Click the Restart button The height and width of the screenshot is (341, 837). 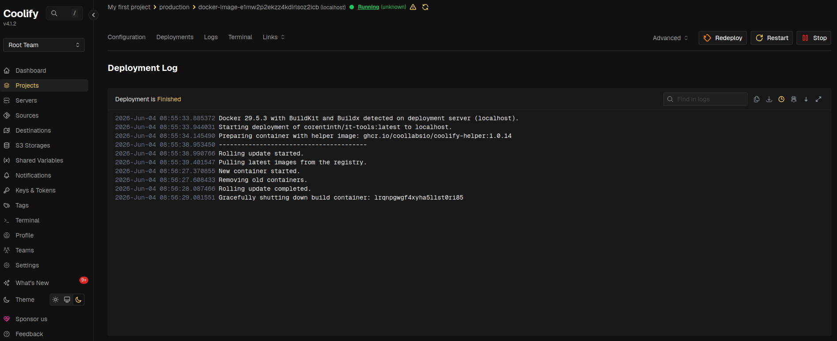(x=772, y=38)
